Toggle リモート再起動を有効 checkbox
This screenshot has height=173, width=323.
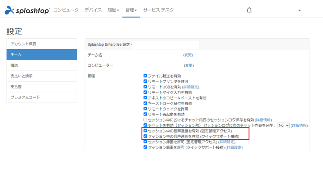(145, 114)
